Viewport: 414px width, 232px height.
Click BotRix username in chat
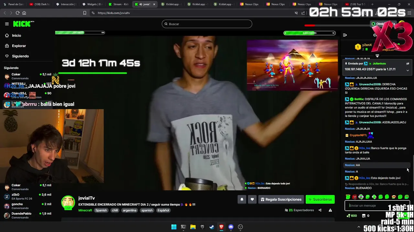click(x=359, y=99)
